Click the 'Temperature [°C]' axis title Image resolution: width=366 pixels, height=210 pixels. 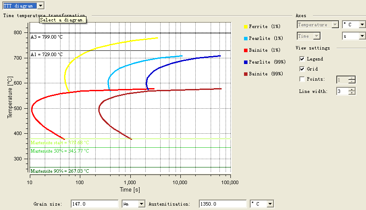pos(10,97)
